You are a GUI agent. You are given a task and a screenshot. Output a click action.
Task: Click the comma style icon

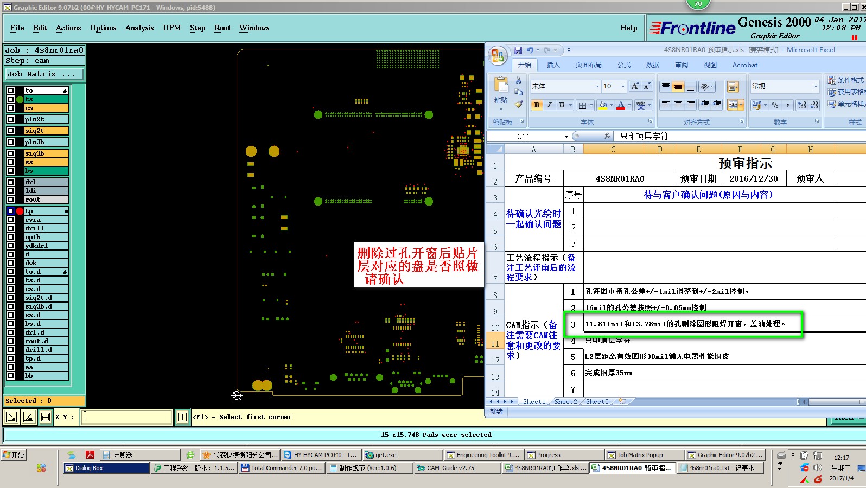pos(787,105)
